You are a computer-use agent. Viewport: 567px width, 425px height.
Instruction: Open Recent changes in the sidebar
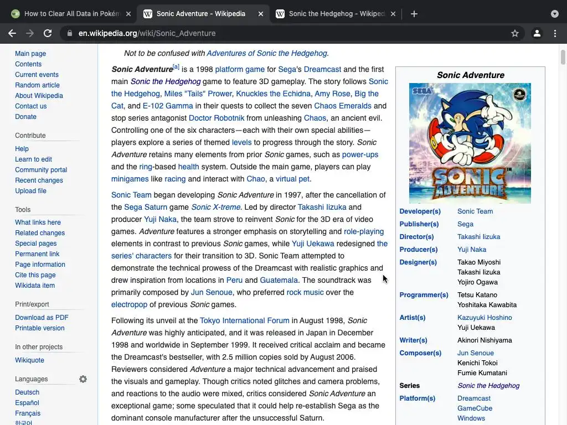(39, 180)
